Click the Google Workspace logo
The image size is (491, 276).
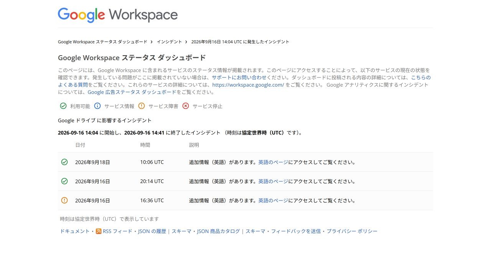(118, 15)
